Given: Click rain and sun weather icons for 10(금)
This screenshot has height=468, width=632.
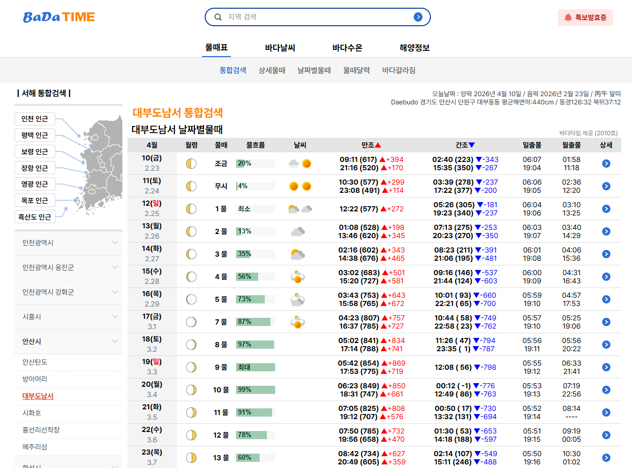Looking at the screenshot, I should [x=300, y=164].
